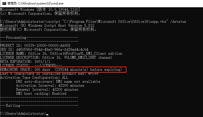Click the /dstatus argument text
Image resolution: width=203 pixels, height=117 pixels.
point(178,21)
